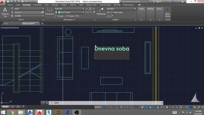Click the Find text search icon

pyautogui.click(x=43, y=12)
